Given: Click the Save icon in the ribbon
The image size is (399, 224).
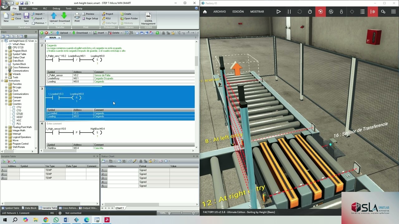Looking at the screenshot, I should [26, 17].
